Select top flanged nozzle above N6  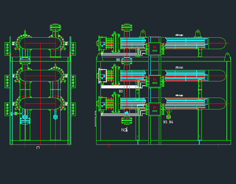[126, 28]
